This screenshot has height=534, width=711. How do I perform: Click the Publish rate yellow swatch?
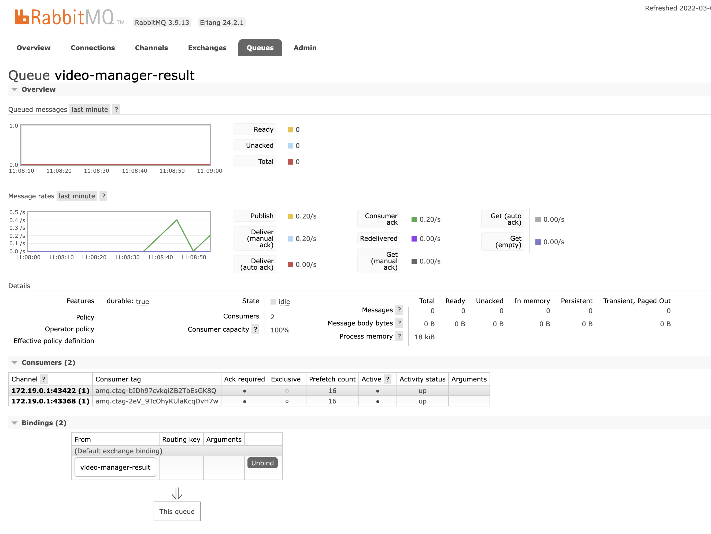click(290, 216)
